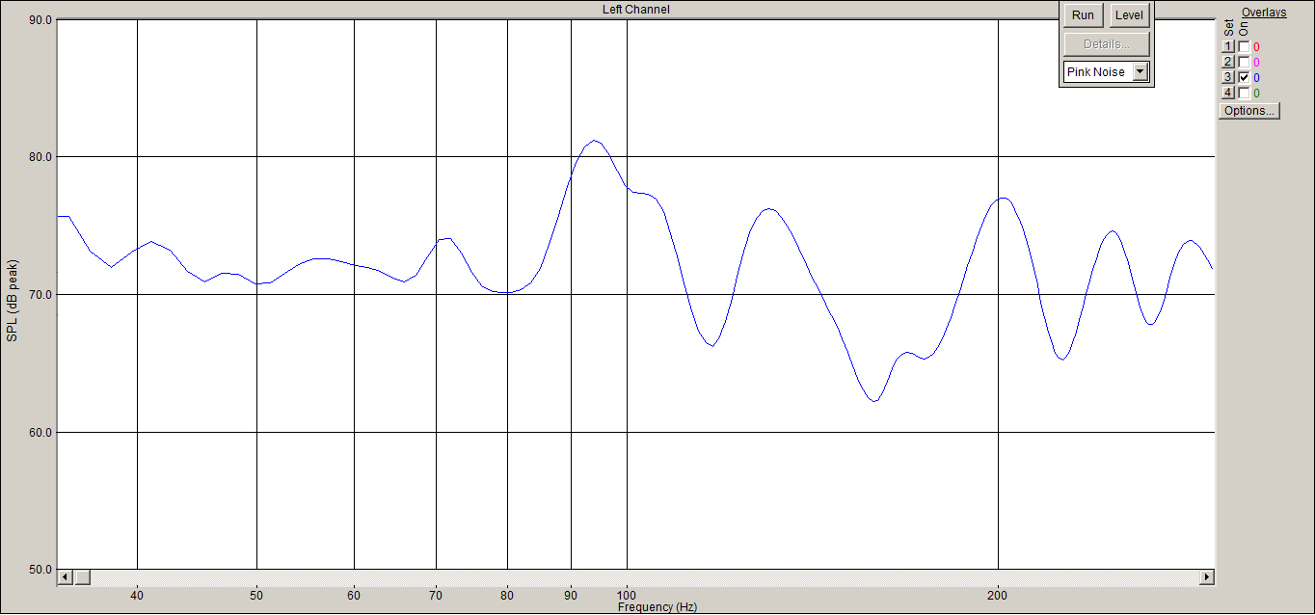Select the Pink Noise text in combo box
This screenshot has height=615, width=1315.
pyautogui.click(x=1096, y=71)
